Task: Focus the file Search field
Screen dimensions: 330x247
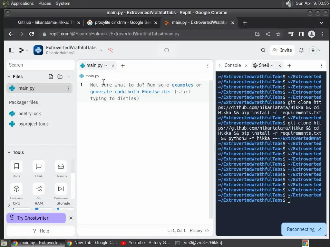Action: [x=41, y=65]
